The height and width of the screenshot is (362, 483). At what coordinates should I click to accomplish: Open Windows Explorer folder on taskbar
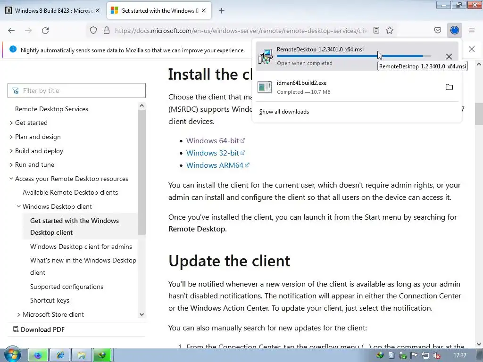[x=82, y=355]
